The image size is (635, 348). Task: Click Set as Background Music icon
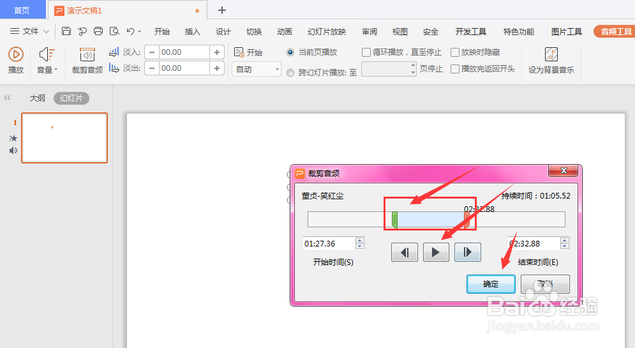(551, 54)
